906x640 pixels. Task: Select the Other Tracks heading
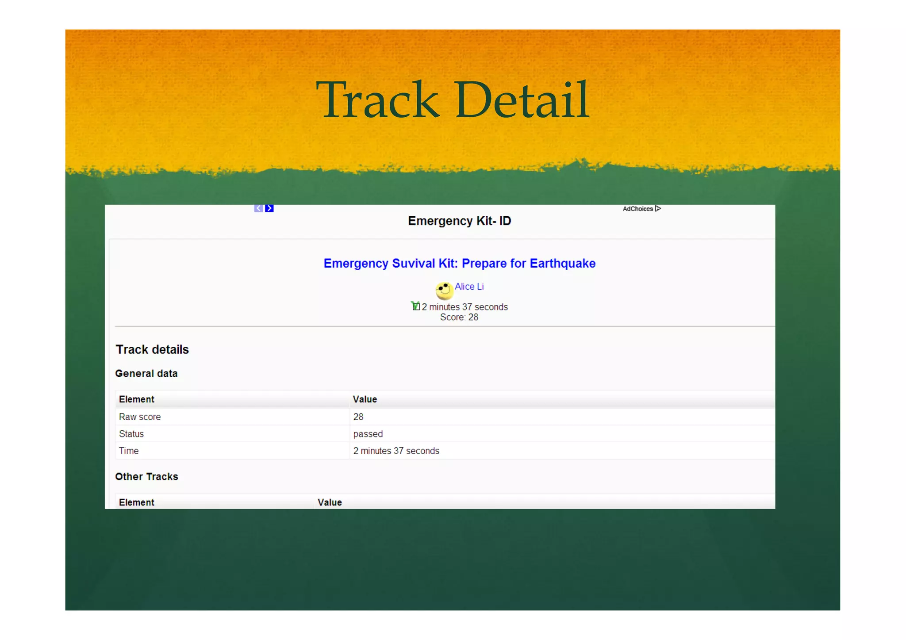[146, 476]
